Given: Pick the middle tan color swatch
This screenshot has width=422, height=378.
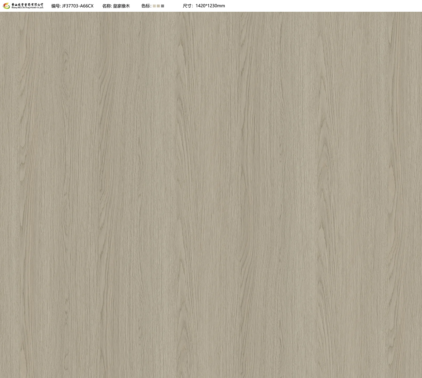Looking at the screenshot, I should [158, 6].
